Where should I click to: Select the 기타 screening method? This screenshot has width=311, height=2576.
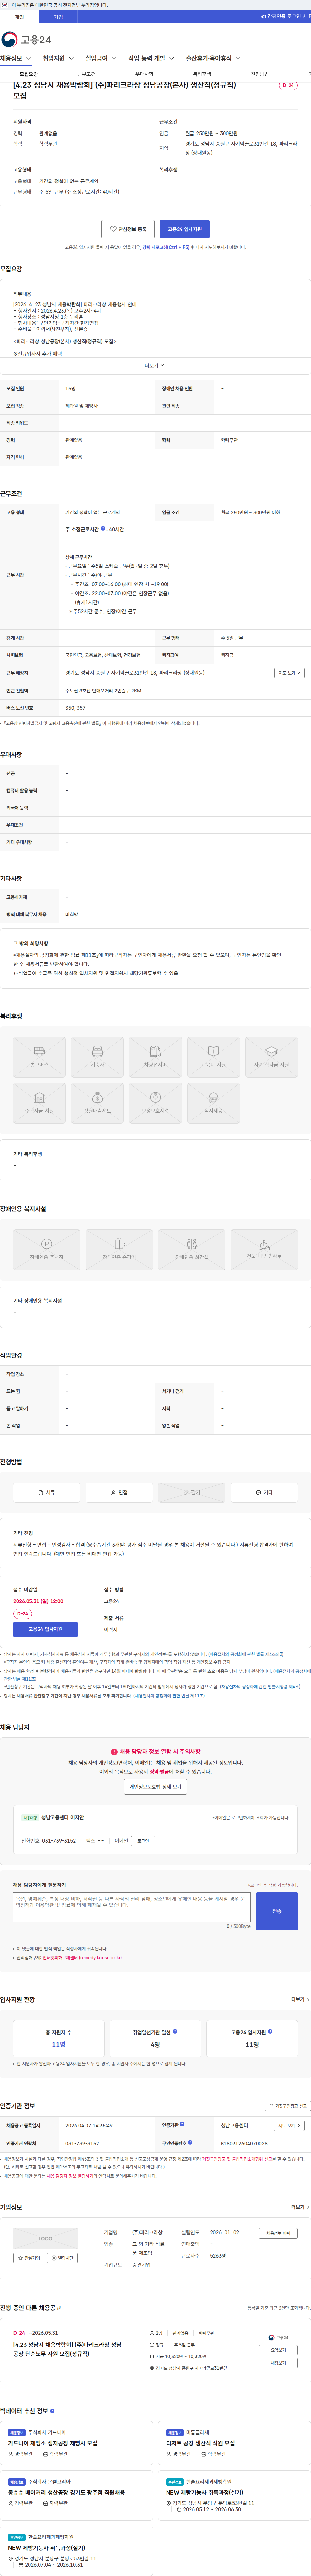264,1492
